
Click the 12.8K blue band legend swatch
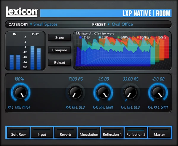click(80, 37)
